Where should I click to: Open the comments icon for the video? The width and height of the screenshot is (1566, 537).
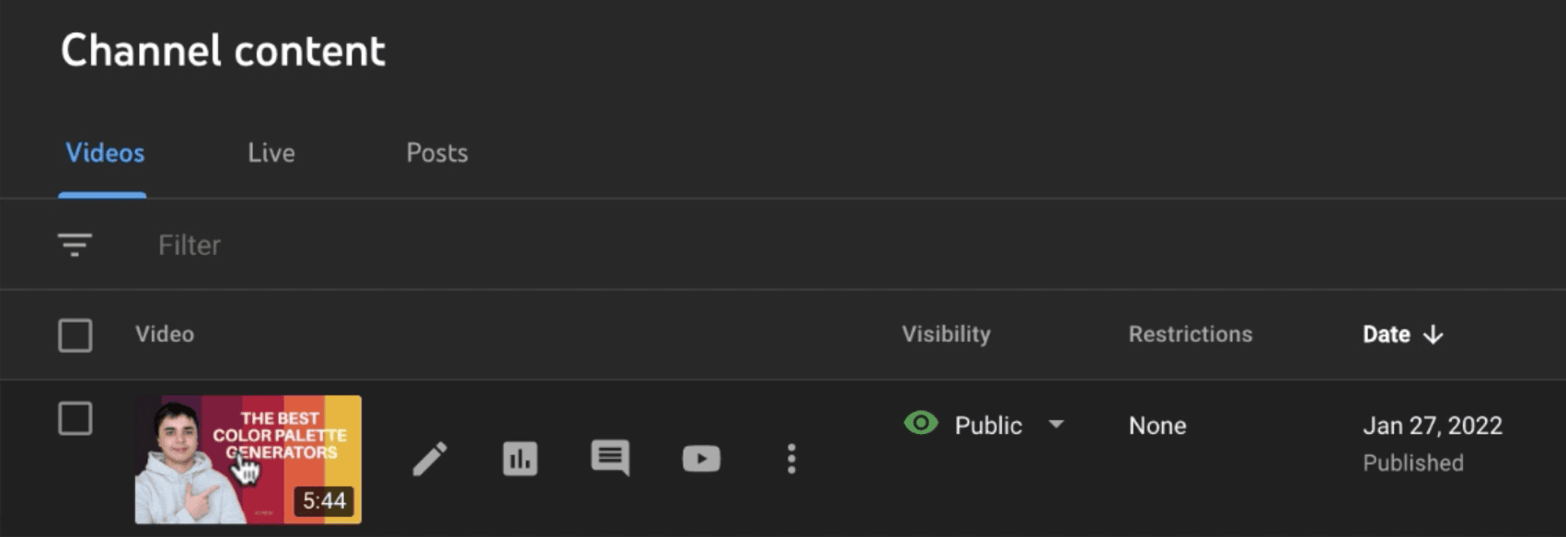click(x=610, y=458)
